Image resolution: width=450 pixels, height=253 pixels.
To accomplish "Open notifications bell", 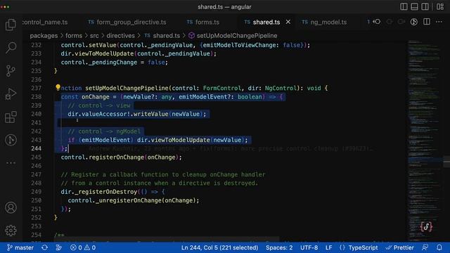I will [x=439, y=247].
